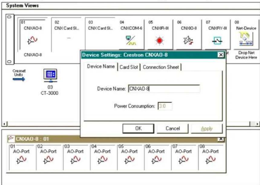Select the CT-3000 touchpanel icon
Viewport: 260px width, 185px height.
tap(50, 76)
